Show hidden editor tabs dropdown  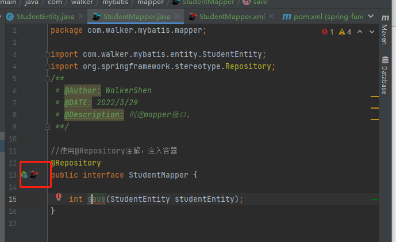pos(371,17)
